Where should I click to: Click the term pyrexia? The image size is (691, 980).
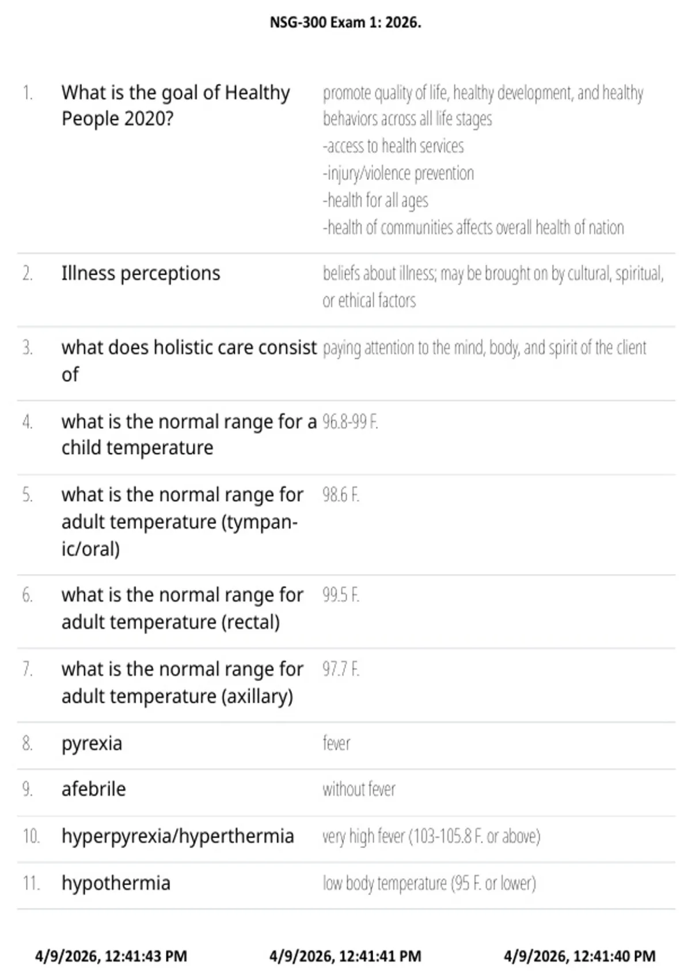click(92, 744)
